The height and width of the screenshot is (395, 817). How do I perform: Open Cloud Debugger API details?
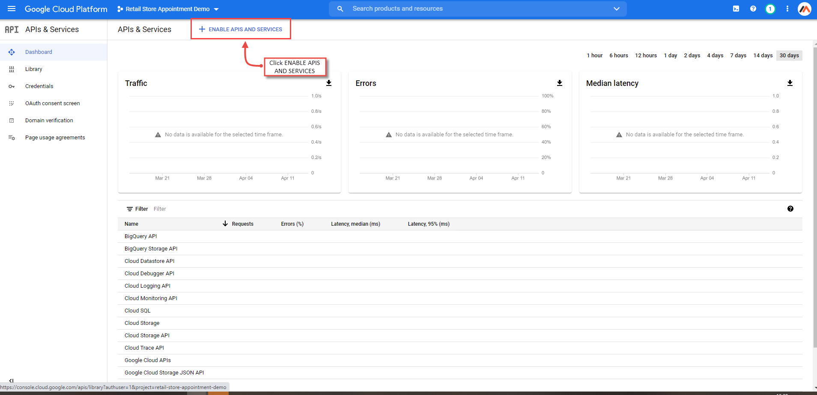(x=149, y=274)
